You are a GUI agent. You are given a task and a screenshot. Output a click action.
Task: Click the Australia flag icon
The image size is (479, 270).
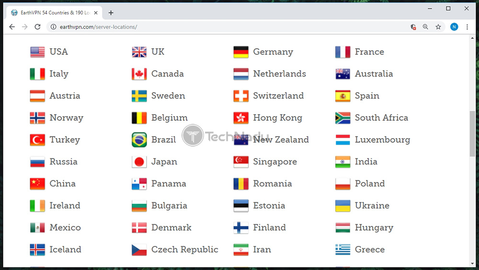tap(342, 74)
